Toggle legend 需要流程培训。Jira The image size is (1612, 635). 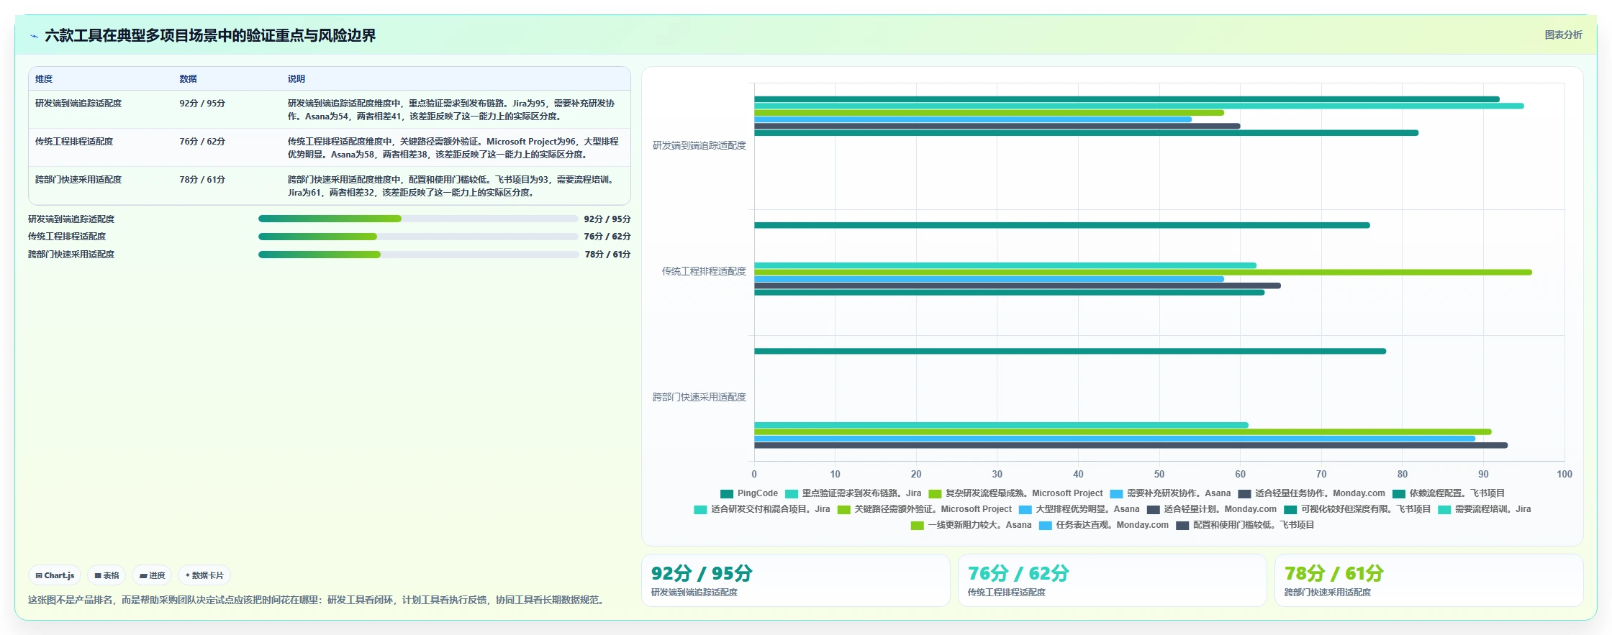(x=1484, y=509)
